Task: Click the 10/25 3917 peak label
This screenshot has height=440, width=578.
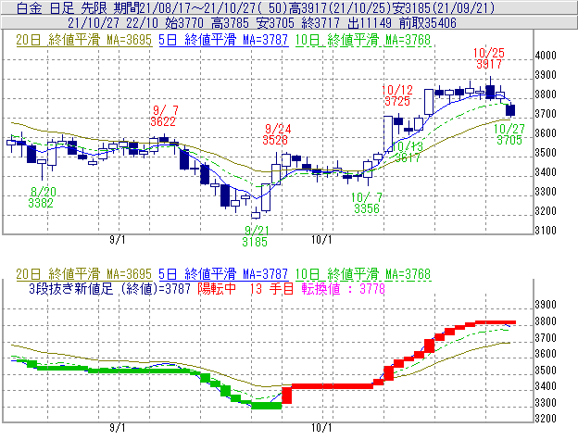Action: tap(489, 58)
